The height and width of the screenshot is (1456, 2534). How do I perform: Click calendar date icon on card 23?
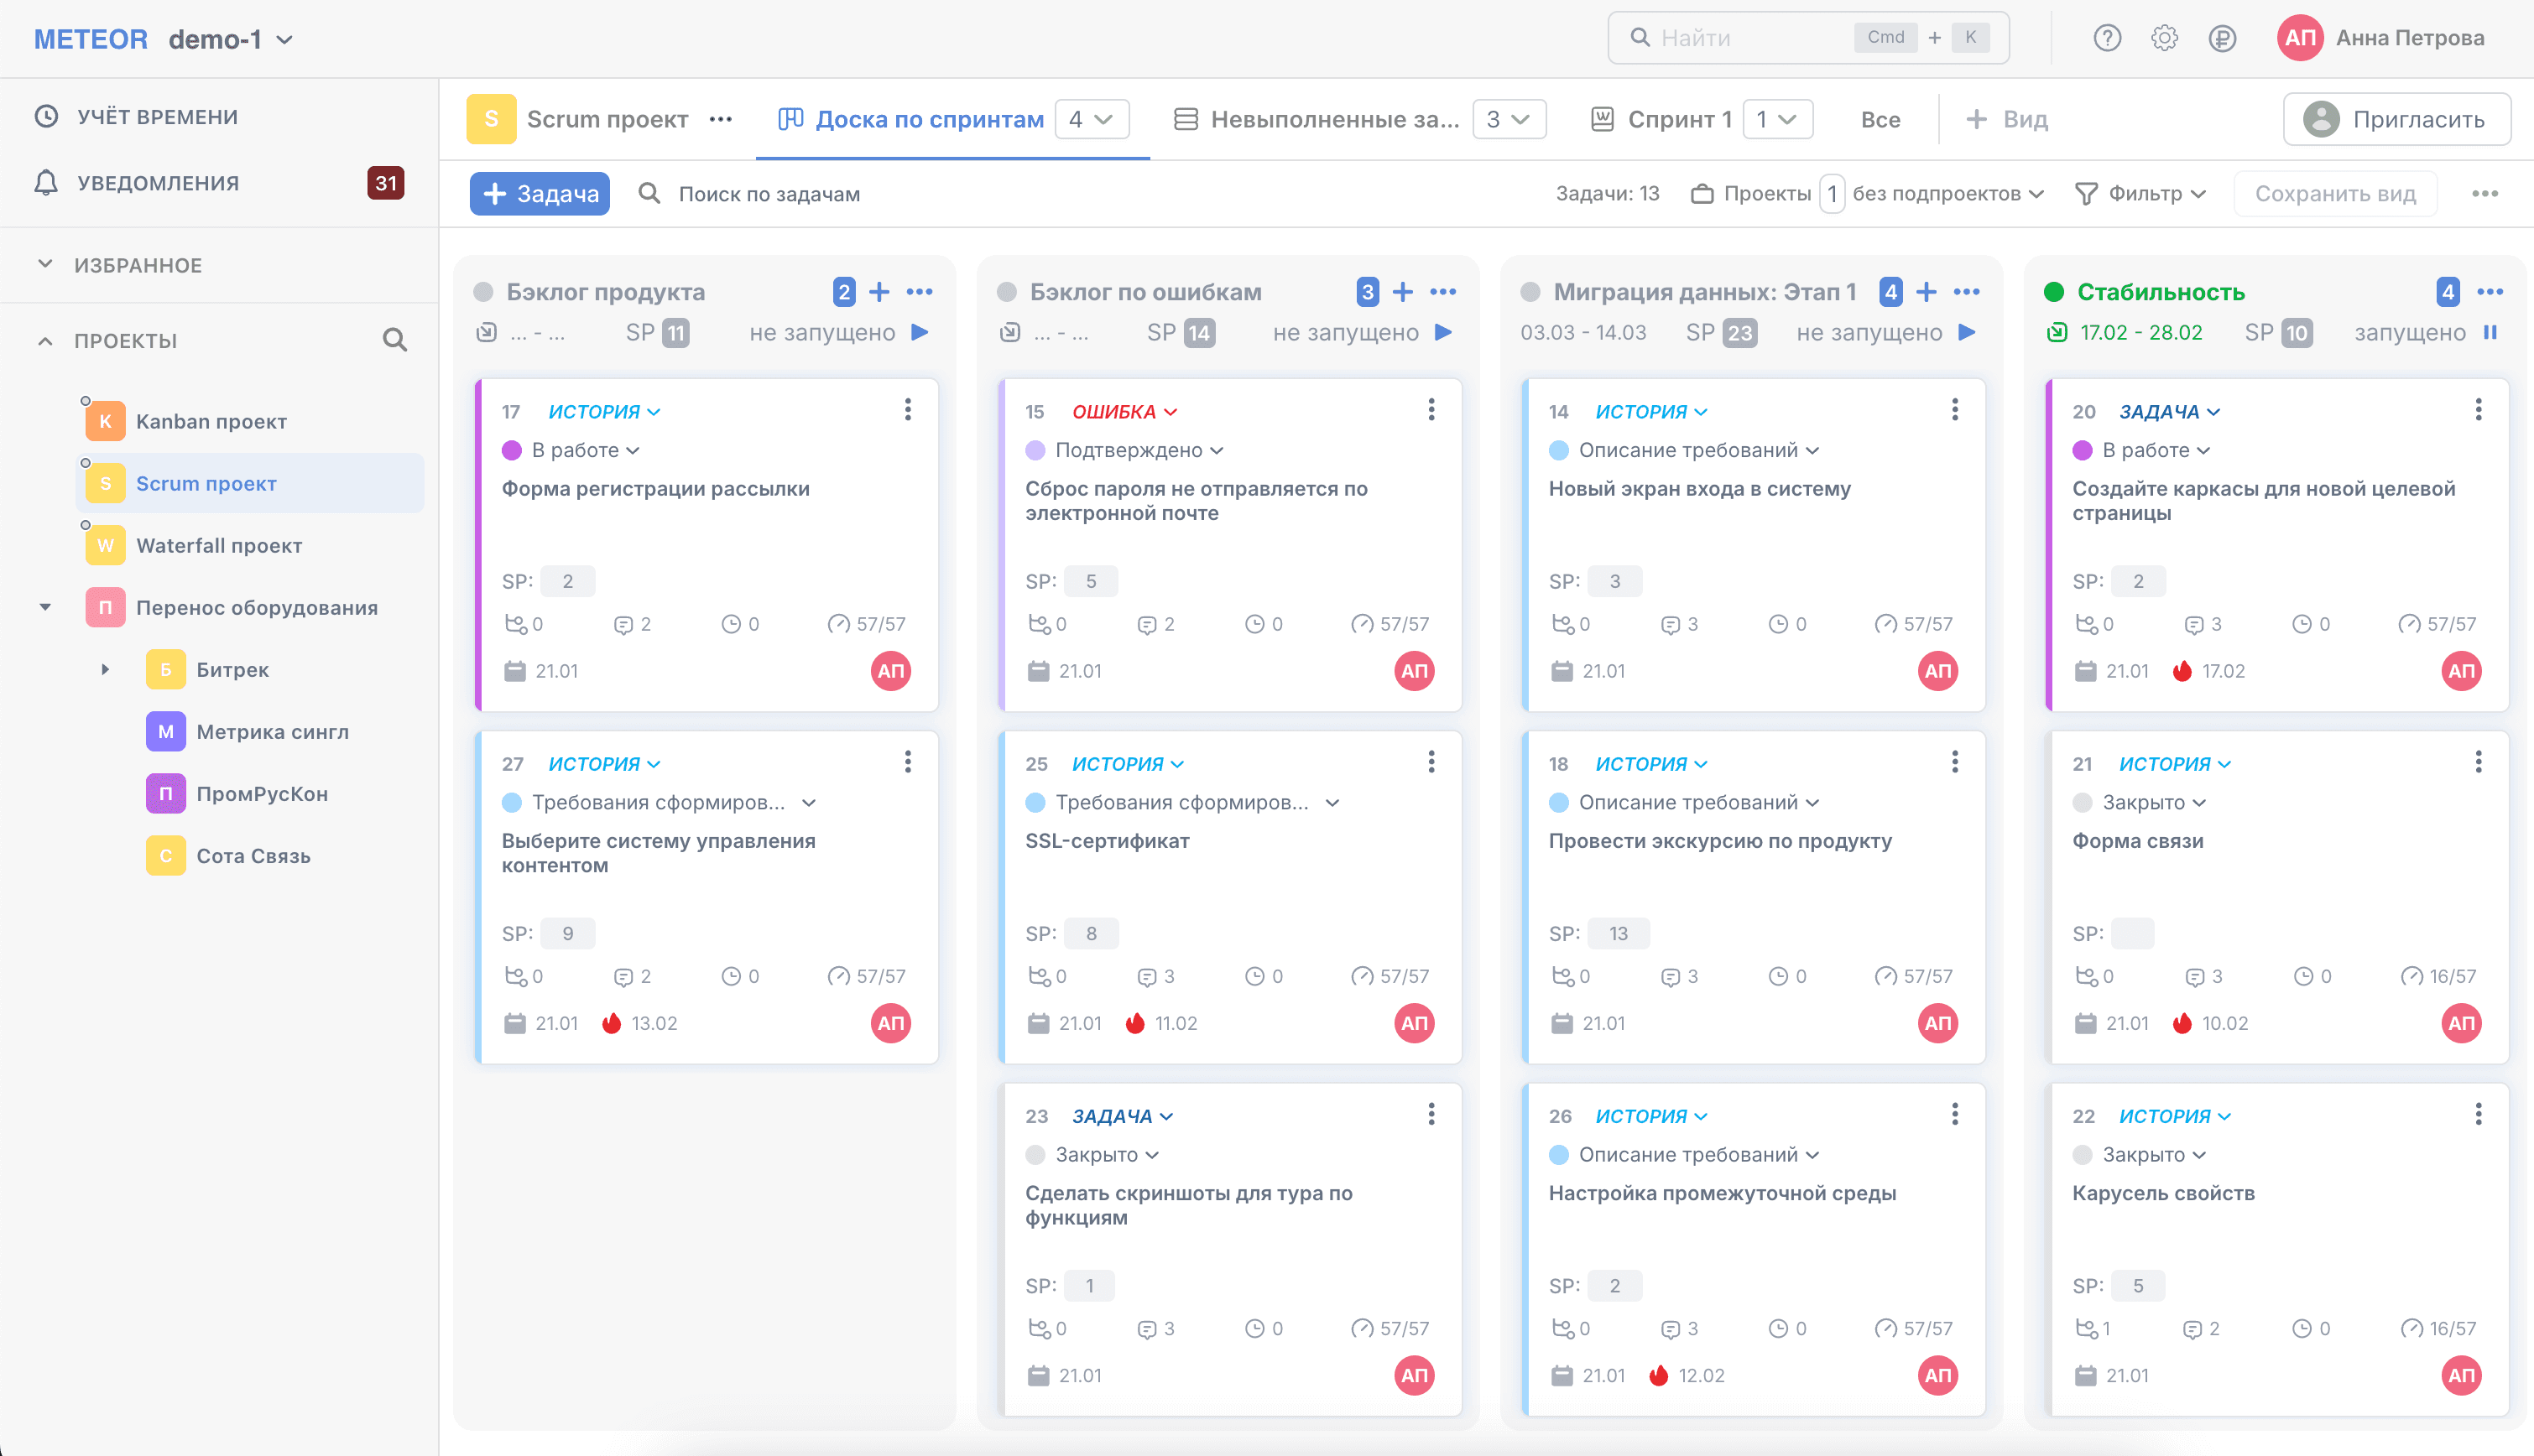[x=1039, y=1376]
